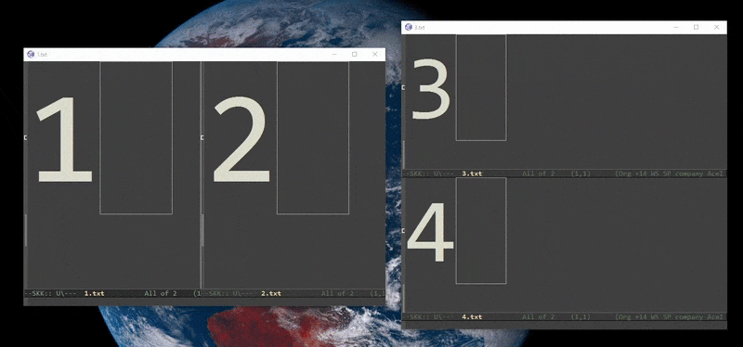Click the window title text 3.txt
This screenshot has height=347, width=743.
pos(420,28)
